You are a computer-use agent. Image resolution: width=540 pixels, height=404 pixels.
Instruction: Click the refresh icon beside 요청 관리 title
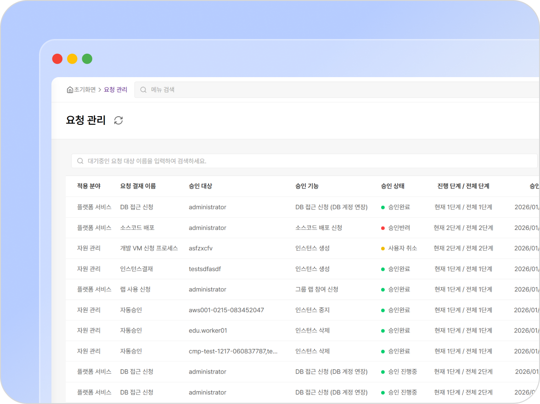(118, 120)
